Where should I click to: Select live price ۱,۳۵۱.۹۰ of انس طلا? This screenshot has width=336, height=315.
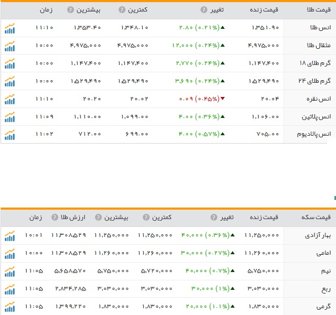point(265,28)
